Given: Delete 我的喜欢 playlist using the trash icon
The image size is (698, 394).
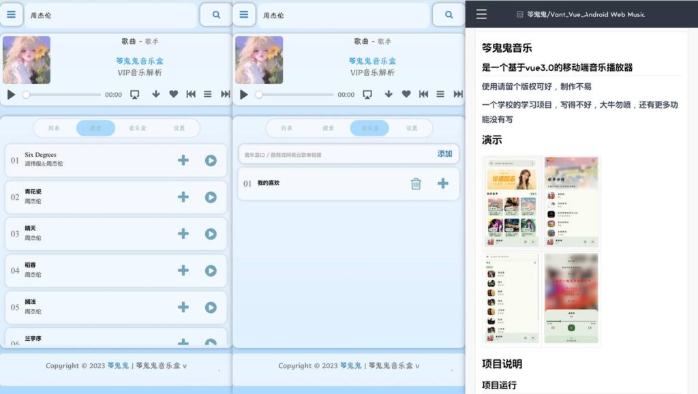Looking at the screenshot, I should coord(415,183).
